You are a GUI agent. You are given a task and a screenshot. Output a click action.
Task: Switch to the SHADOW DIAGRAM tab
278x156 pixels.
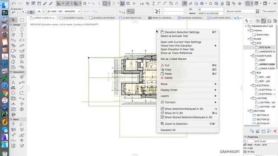click(190, 18)
